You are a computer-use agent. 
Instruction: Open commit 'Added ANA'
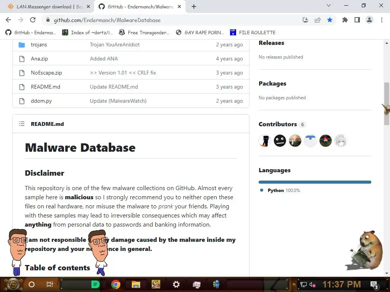104,59
